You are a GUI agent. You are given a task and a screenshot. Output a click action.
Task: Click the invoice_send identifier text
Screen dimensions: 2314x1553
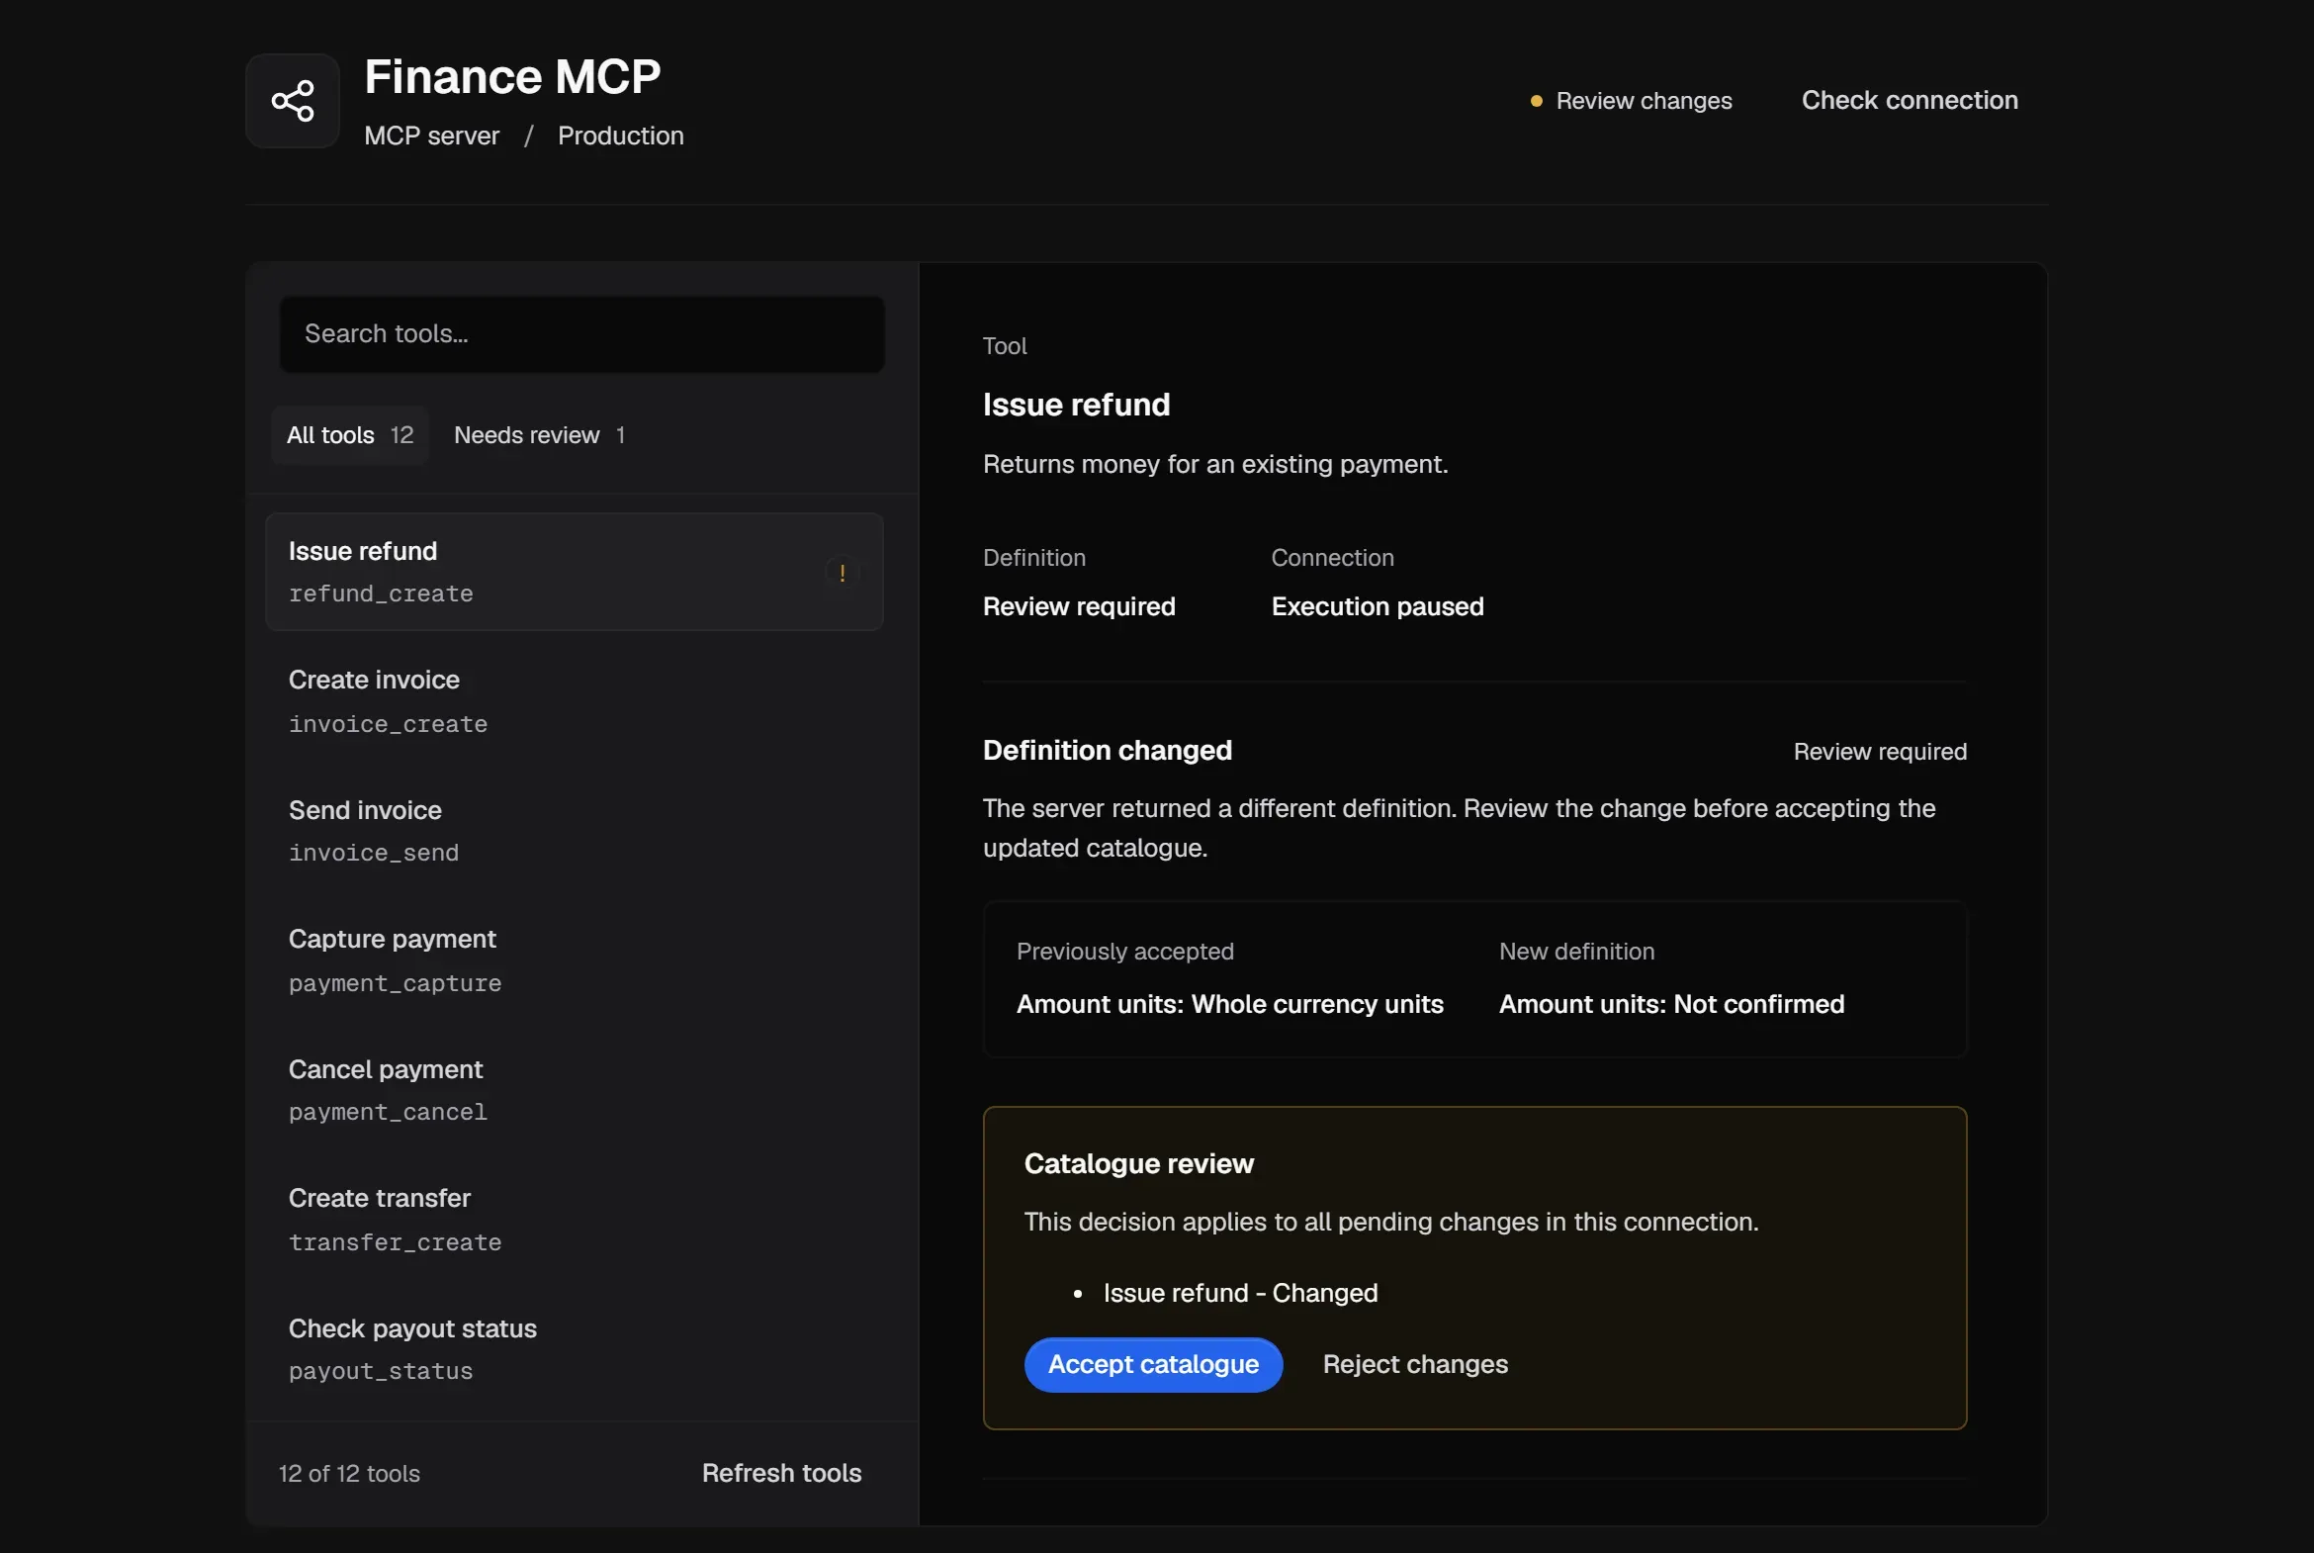[374, 853]
